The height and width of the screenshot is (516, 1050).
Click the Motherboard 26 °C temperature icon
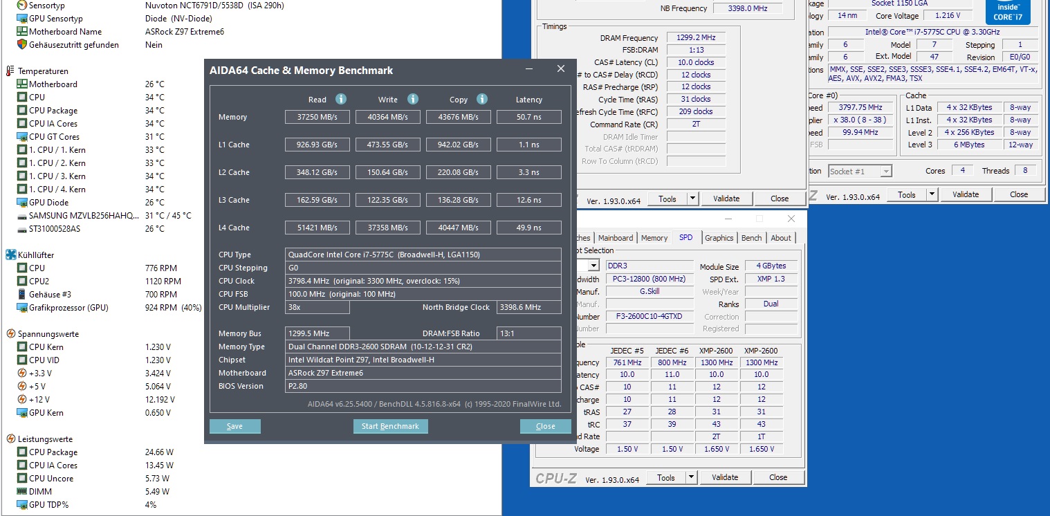22,84
